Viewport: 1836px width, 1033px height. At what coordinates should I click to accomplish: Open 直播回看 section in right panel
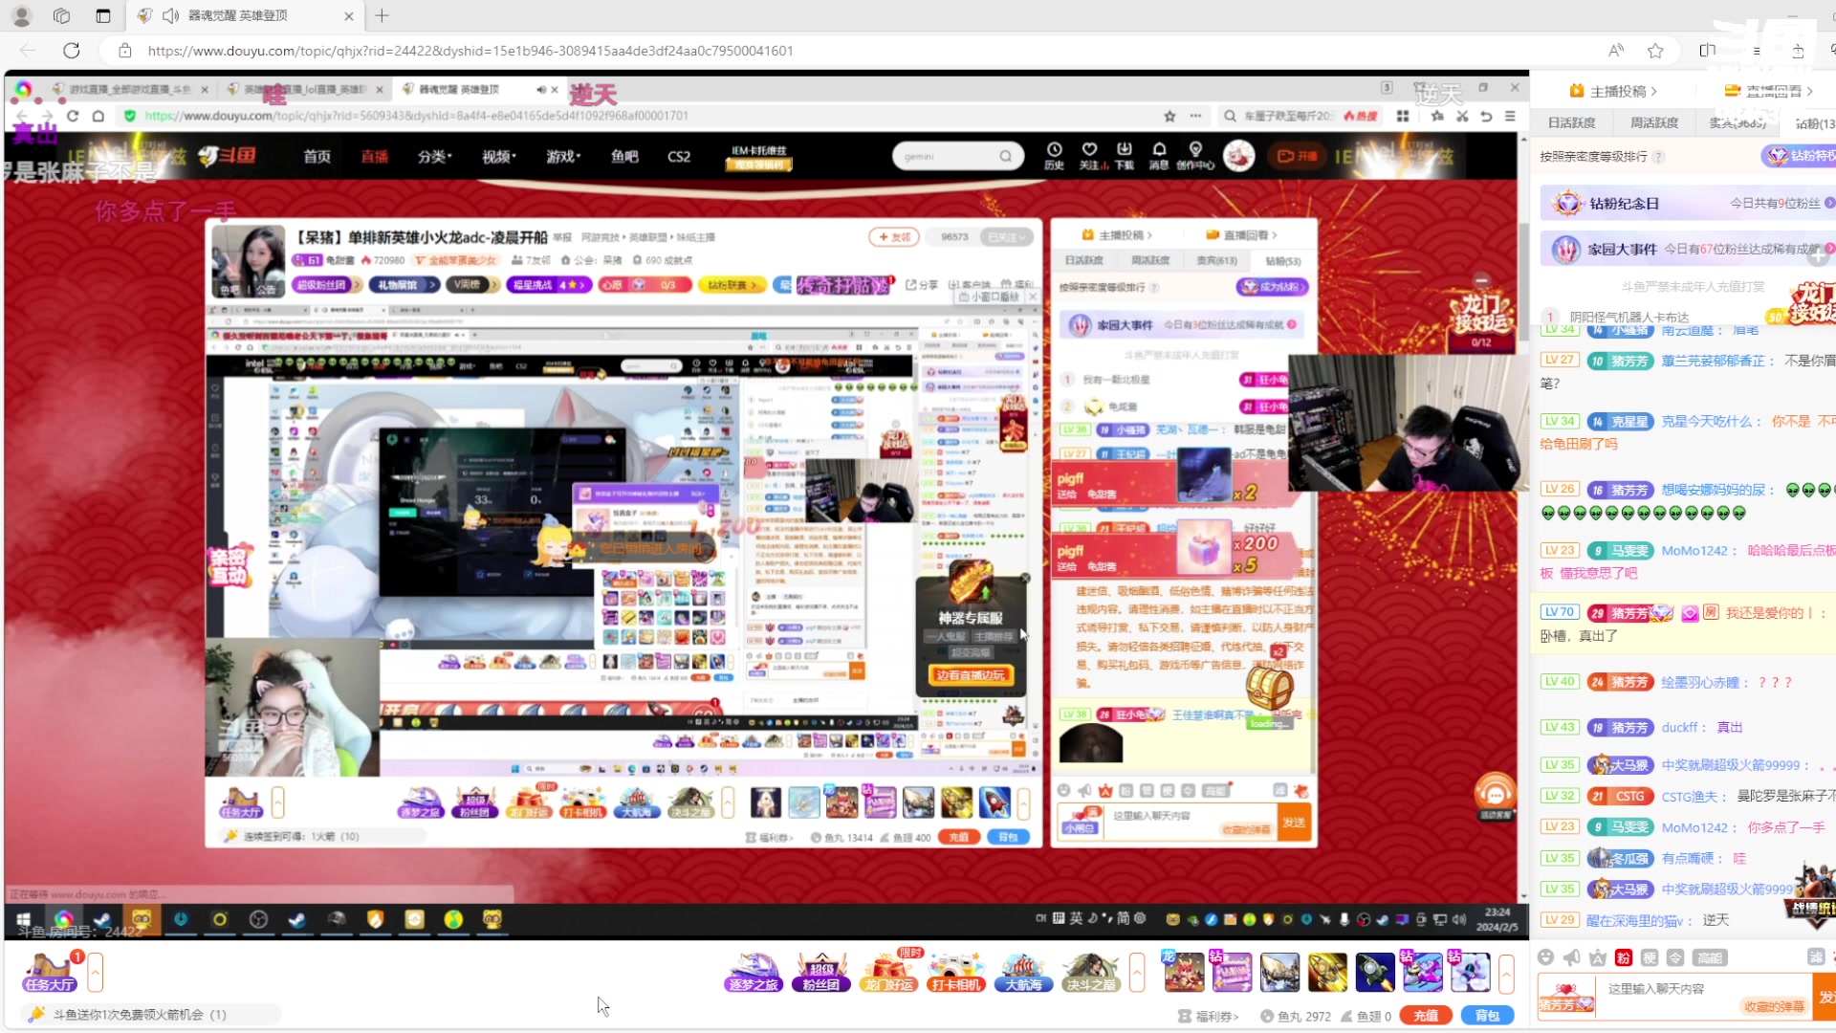[1768, 91]
